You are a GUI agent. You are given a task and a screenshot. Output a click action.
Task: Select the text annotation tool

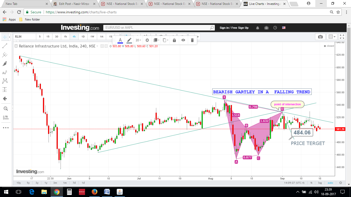point(5,72)
